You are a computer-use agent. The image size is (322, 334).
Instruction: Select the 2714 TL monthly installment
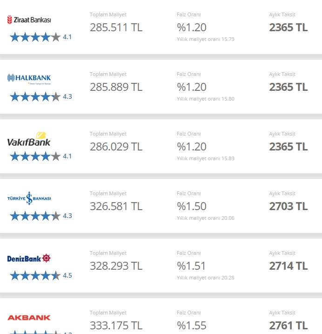[x=288, y=266]
